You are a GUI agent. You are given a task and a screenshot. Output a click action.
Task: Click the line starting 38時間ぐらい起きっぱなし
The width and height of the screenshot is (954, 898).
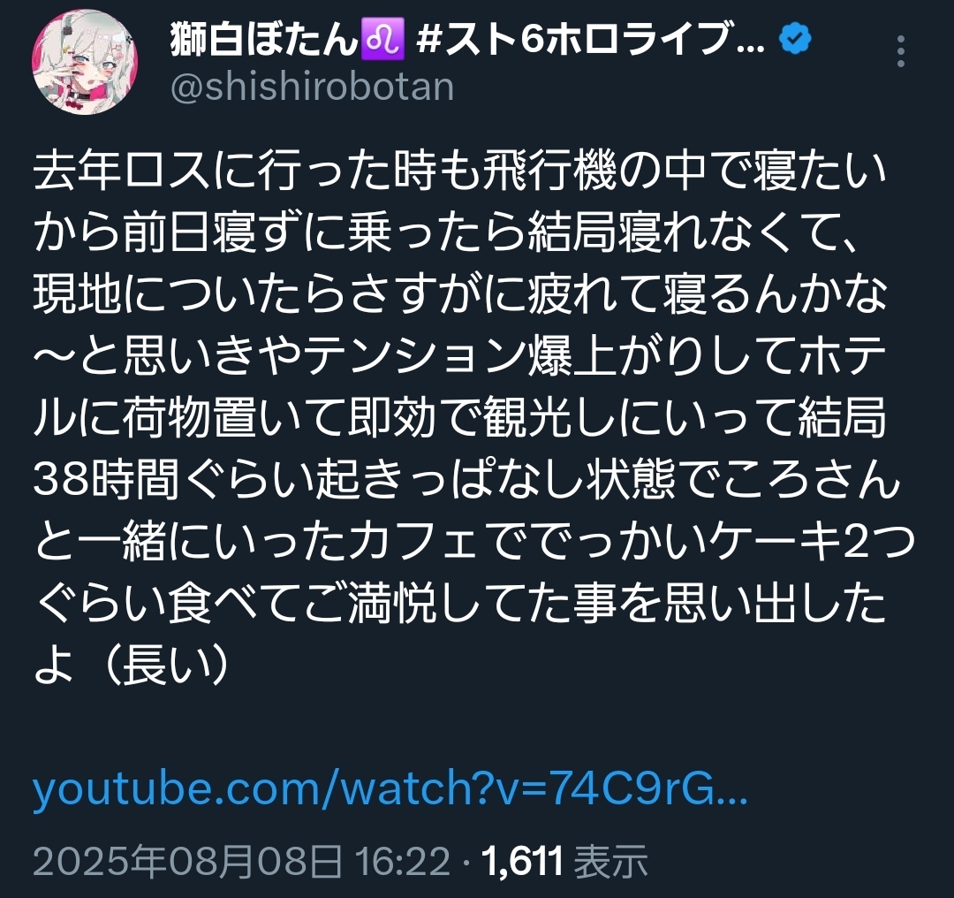pos(467,480)
